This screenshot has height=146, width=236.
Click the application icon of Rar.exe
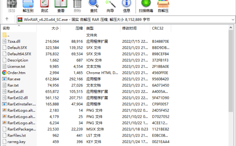click(4, 79)
